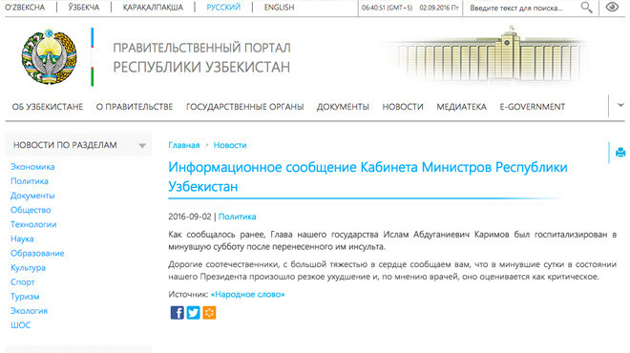Expand the navigation menu overflow arrow
630x353 pixels.
[620, 105]
